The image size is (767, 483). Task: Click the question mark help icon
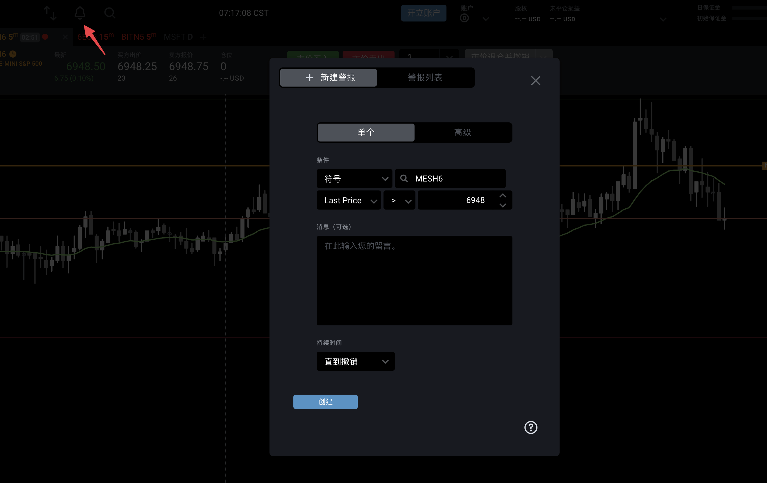pyautogui.click(x=530, y=427)
